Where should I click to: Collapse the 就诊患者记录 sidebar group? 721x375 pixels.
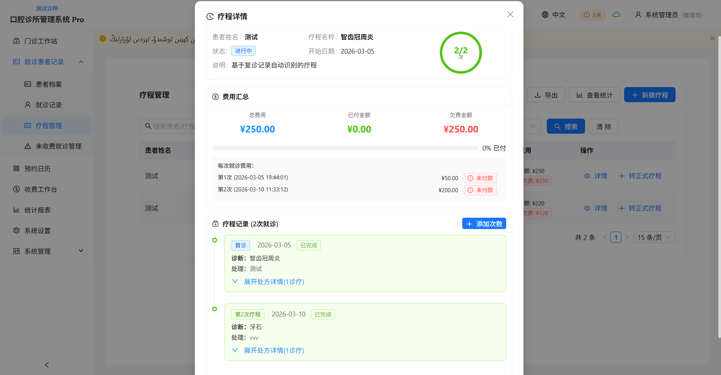81,62
